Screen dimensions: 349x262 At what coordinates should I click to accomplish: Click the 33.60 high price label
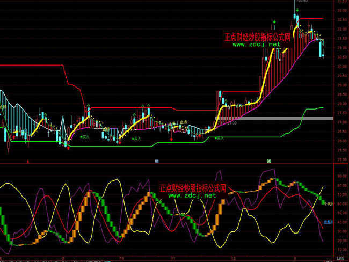(x=302, y=2)
